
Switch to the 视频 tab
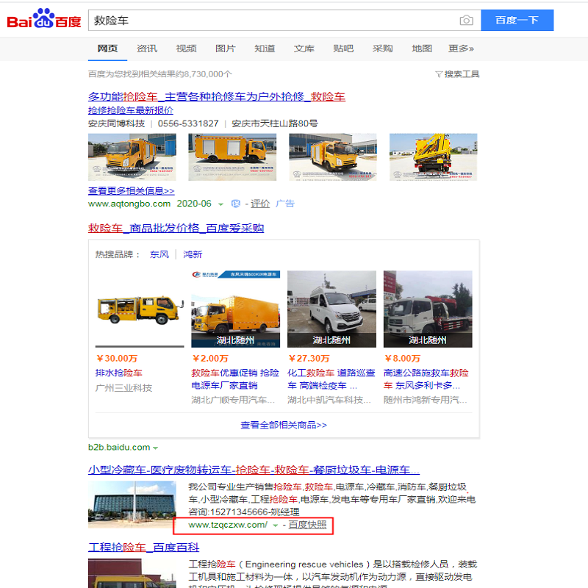coord(186,49)
